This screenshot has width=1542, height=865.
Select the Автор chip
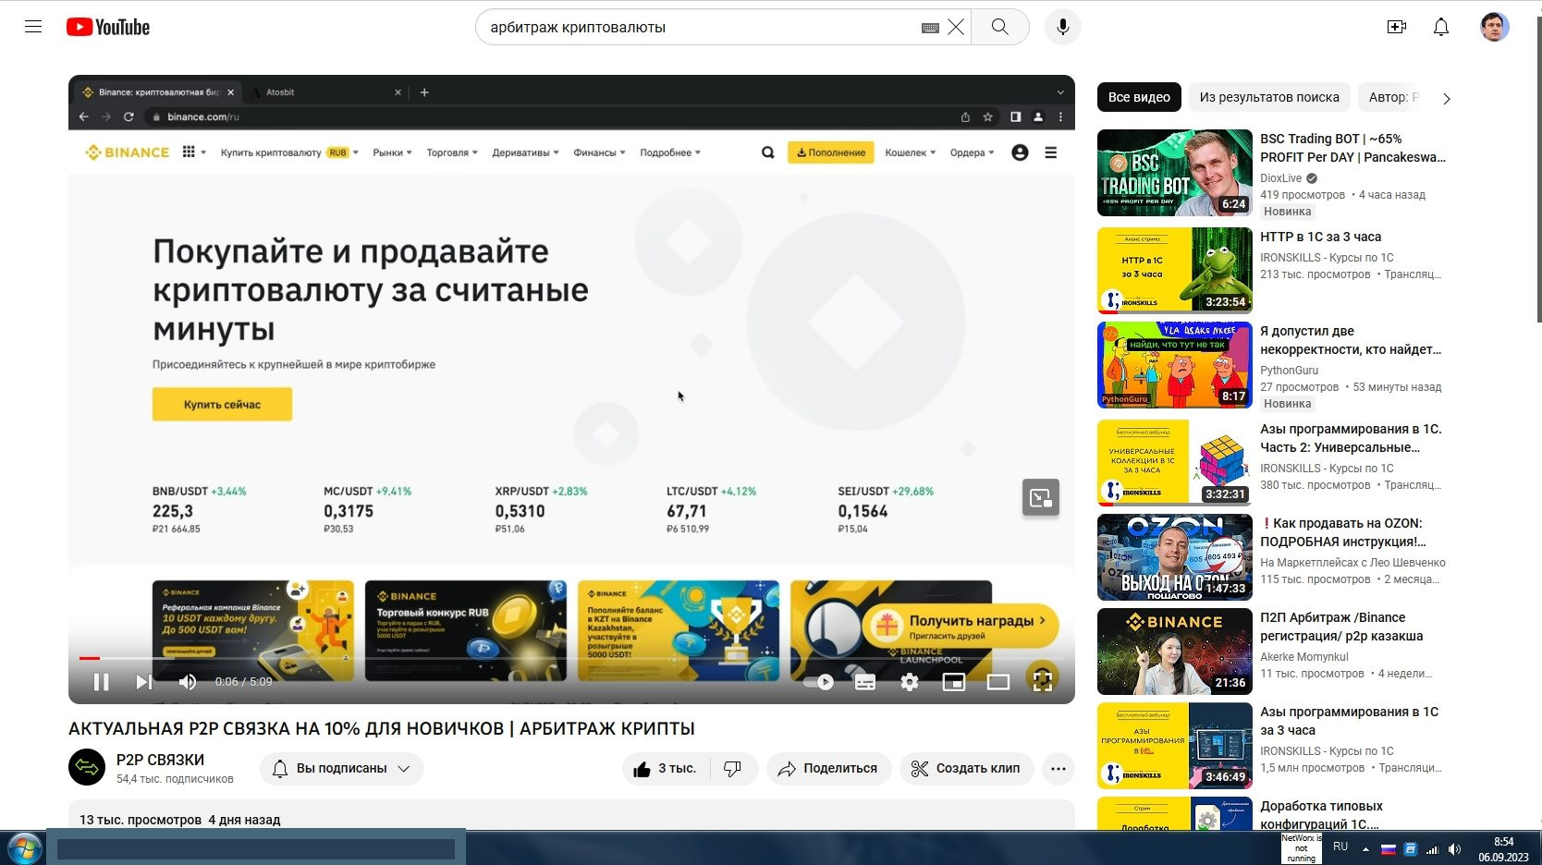[1391, 97]
